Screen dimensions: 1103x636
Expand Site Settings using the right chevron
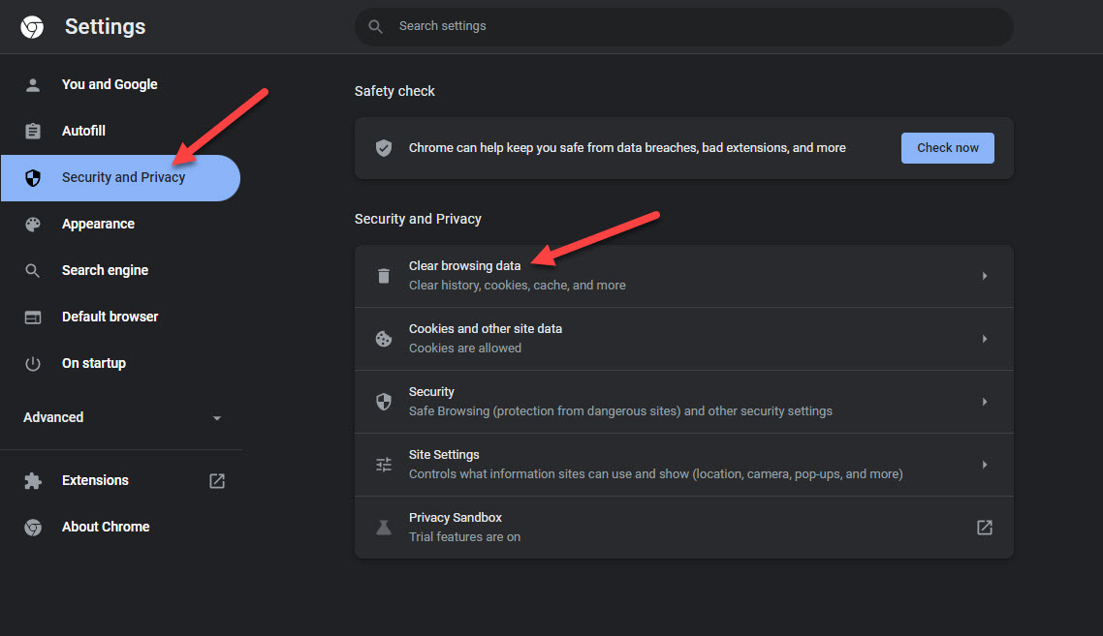coord(984,465)
